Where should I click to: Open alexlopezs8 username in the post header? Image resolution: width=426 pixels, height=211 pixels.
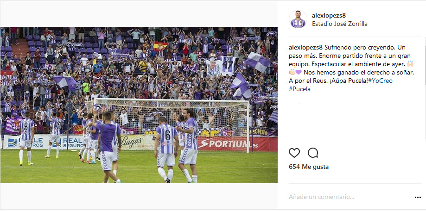pos(329,15)
